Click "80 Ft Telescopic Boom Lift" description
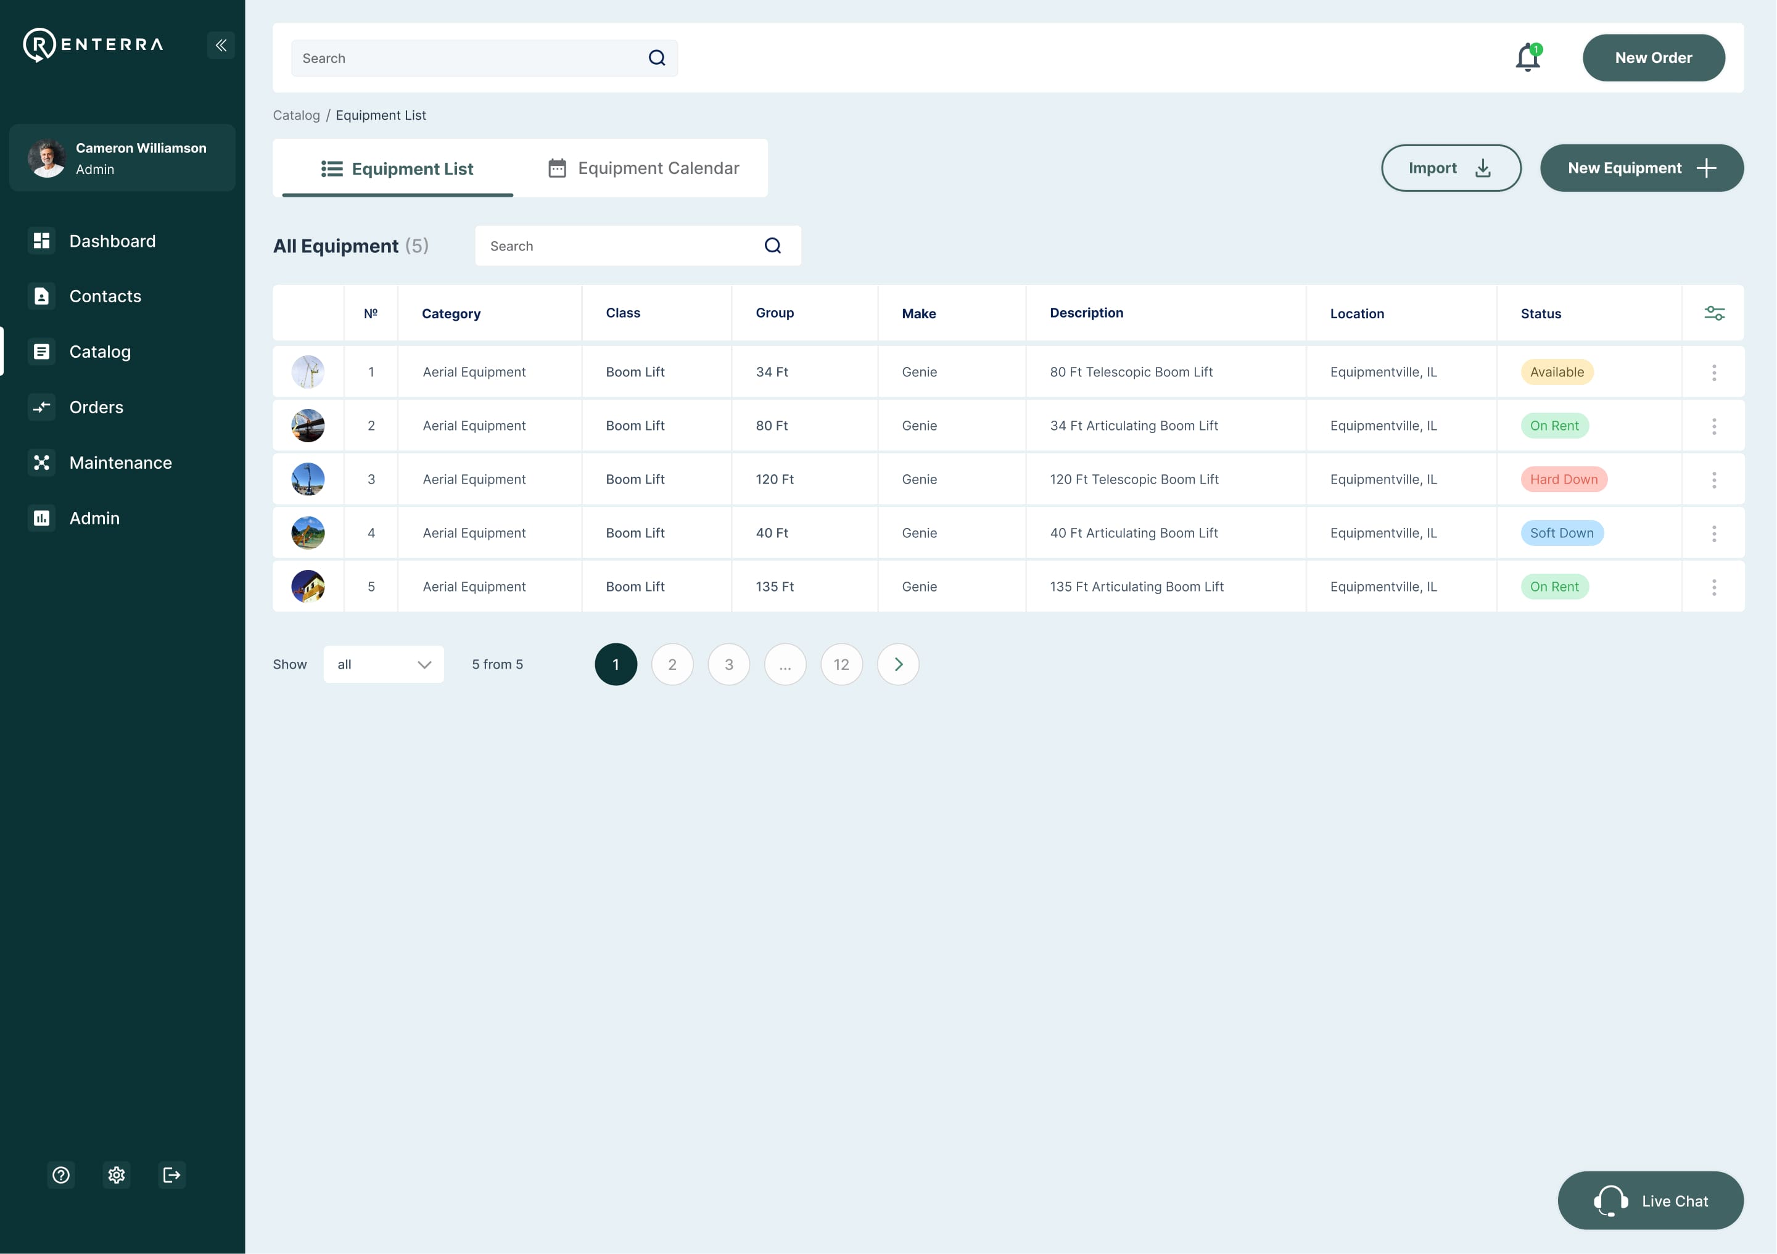1777x1254 pixels. (x=1131, y=373)
